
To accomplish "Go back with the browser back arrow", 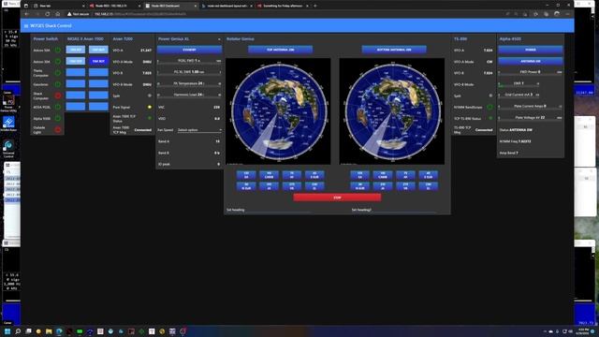I will click(x=27, y=14).
